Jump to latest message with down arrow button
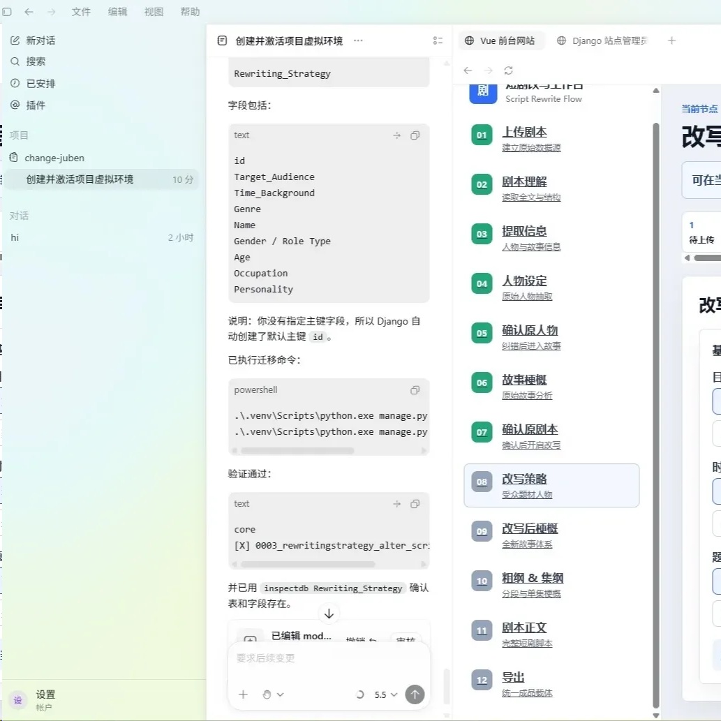The width and height of the screenshot is (721, 721). (x=329, y=614)
